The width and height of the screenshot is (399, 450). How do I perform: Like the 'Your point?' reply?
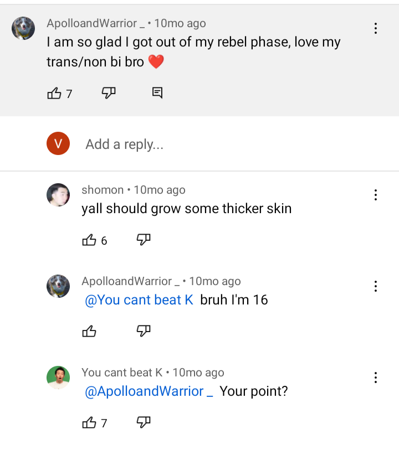tap(89, 423)
